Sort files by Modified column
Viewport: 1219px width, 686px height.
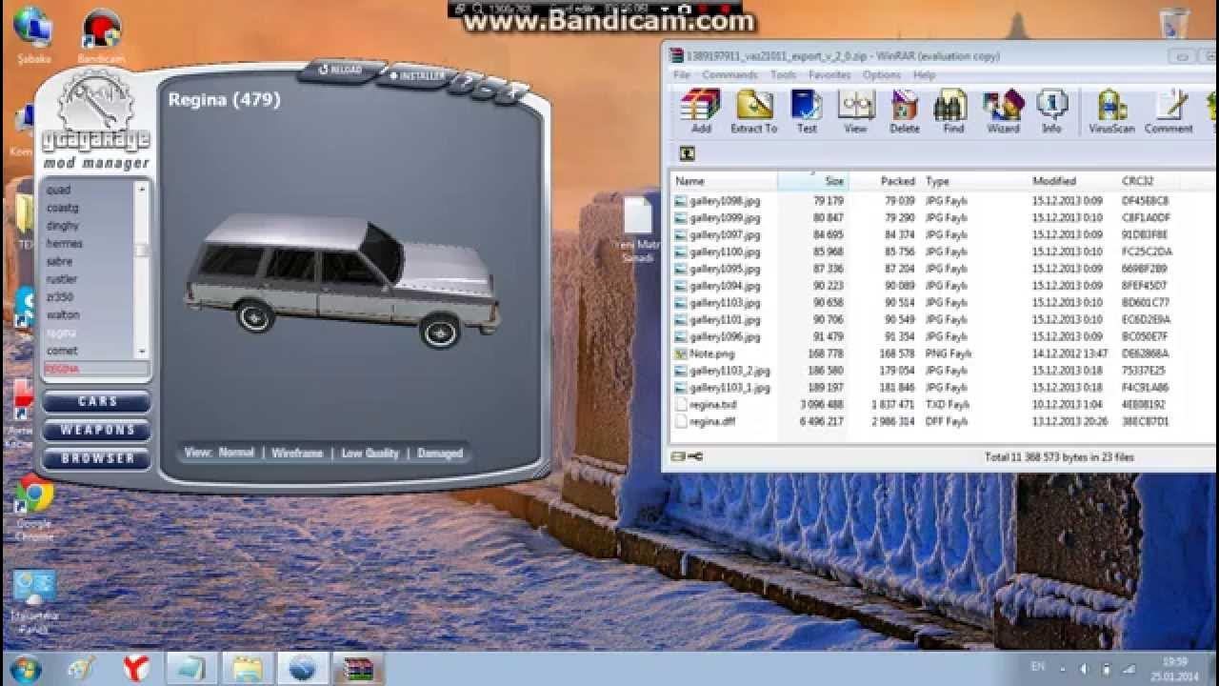tap(1073, 181)
